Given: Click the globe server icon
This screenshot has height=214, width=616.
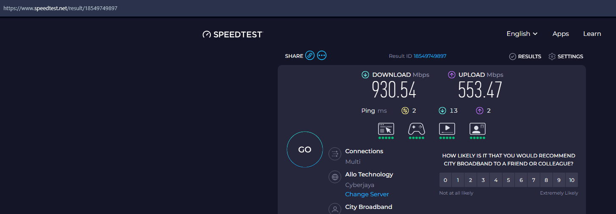Looking at the screenshot, I should pos(335,177).
